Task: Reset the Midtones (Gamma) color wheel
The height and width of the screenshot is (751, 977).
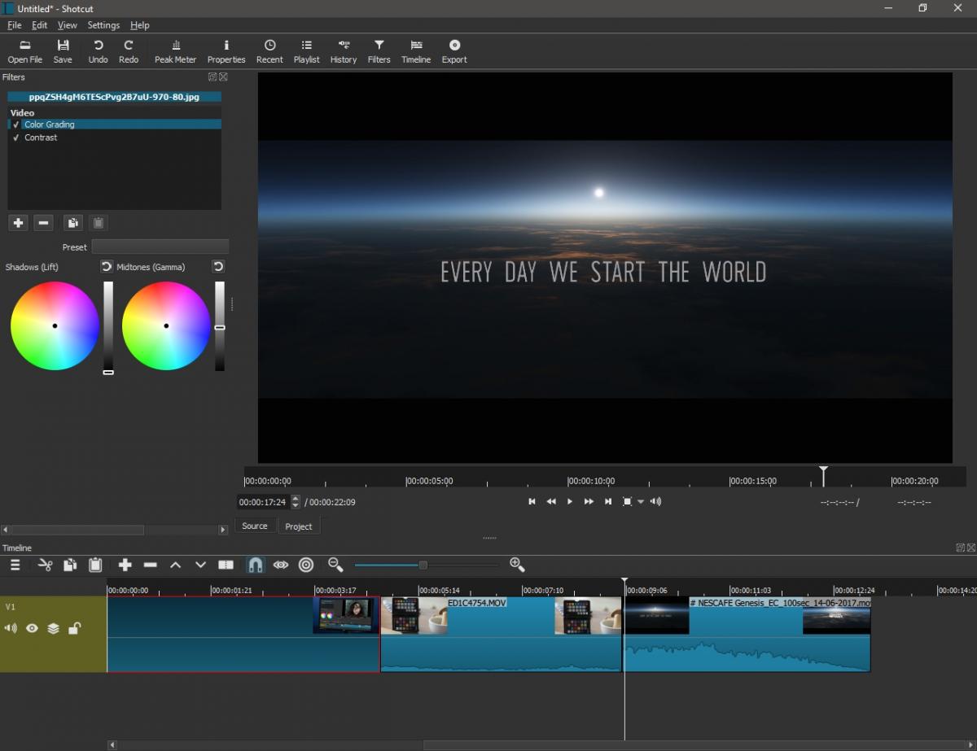Action: click(x=218, y=267)
